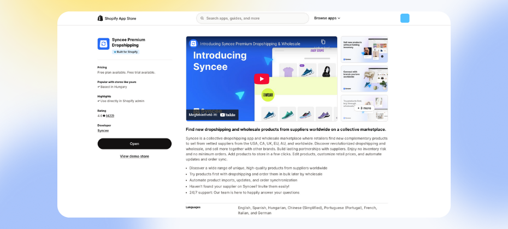Click the Syncee app icon beside the title
508x229 pixels.
click(x=103, y=44)
